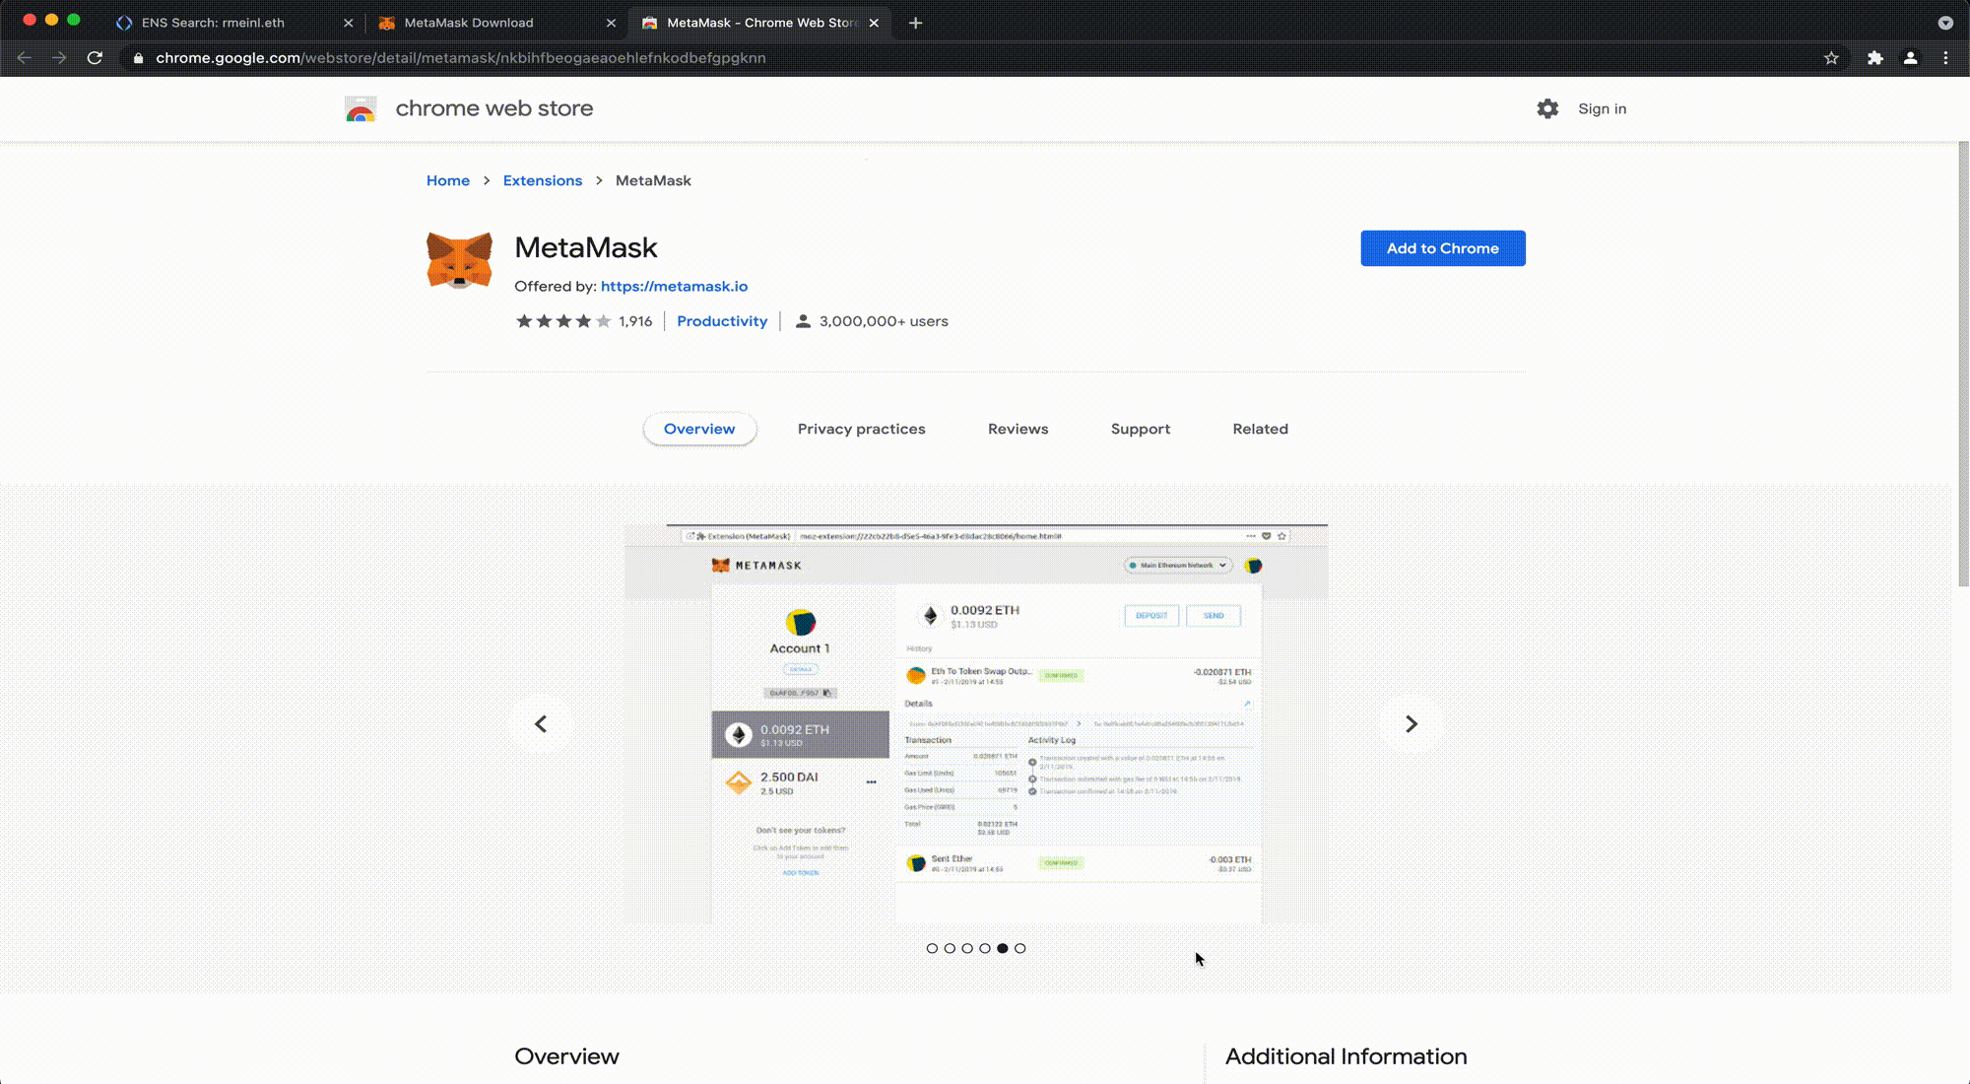Click the MetaMask fox icon
Image resolution: width=1970 pixels, height=1084 pixels.
[459, 260]
